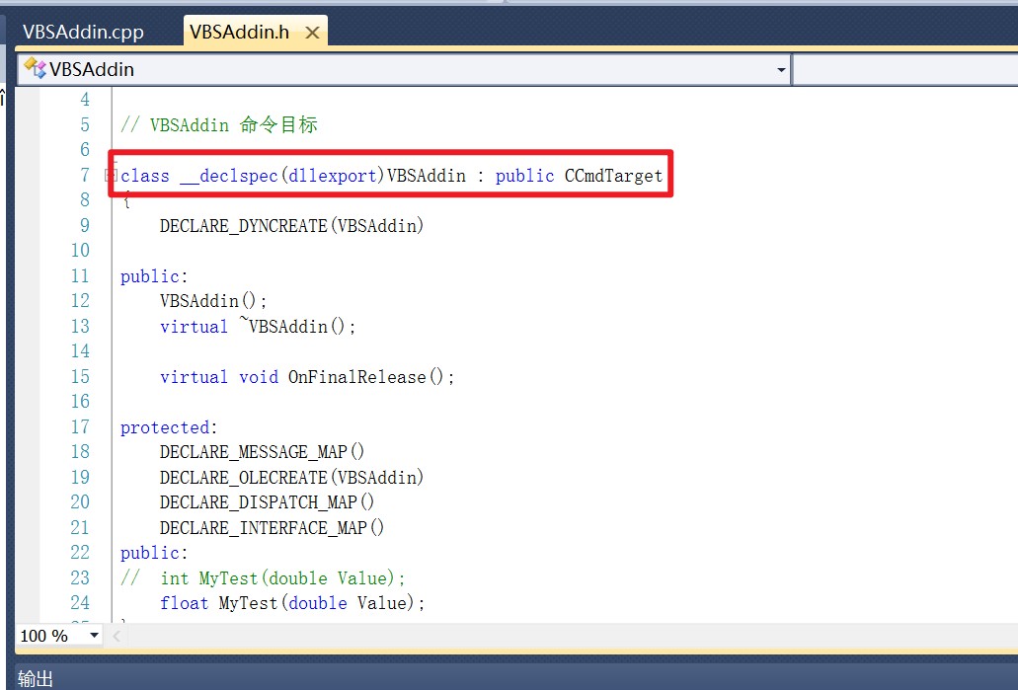Click DECLARE_OLECREATE(VBSAddin) macro text
Viewport: 1018px width, 690px height.
[x=291, y=478]
